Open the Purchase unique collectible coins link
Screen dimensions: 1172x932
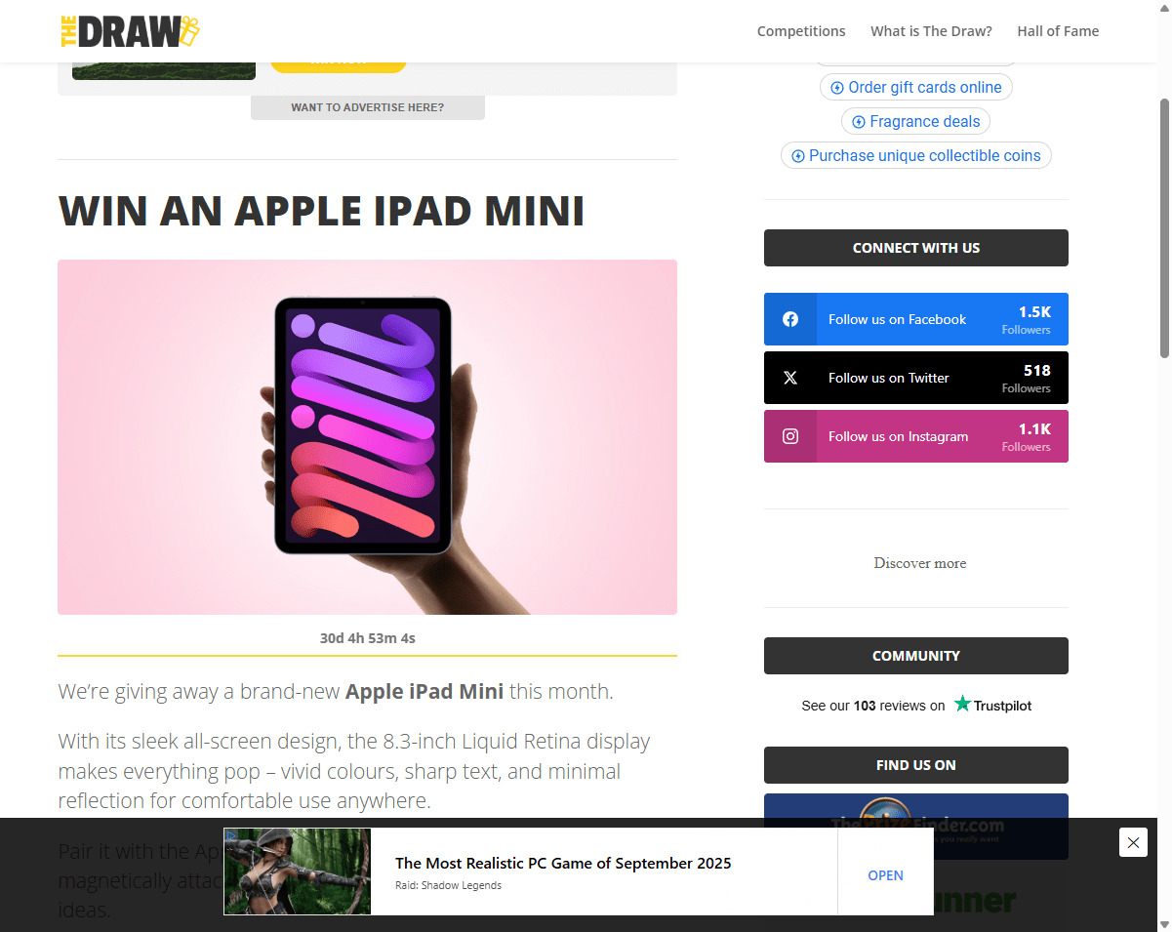point(916,156)
